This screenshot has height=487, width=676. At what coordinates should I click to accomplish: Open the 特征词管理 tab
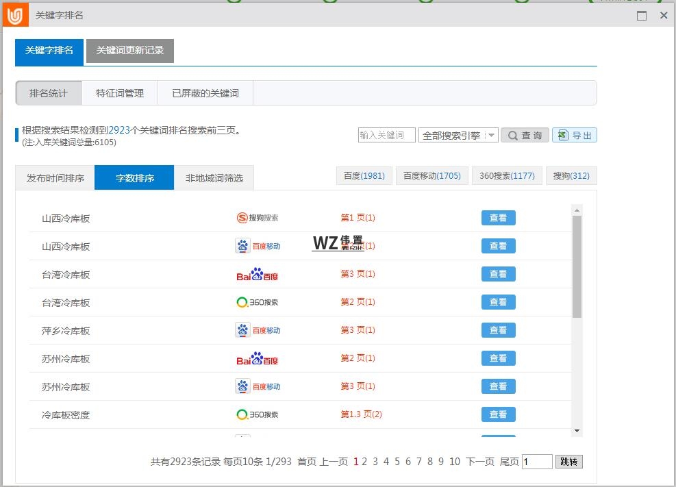[120, 92]
